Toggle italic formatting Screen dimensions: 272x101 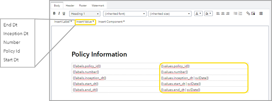(x=59, y=14)
